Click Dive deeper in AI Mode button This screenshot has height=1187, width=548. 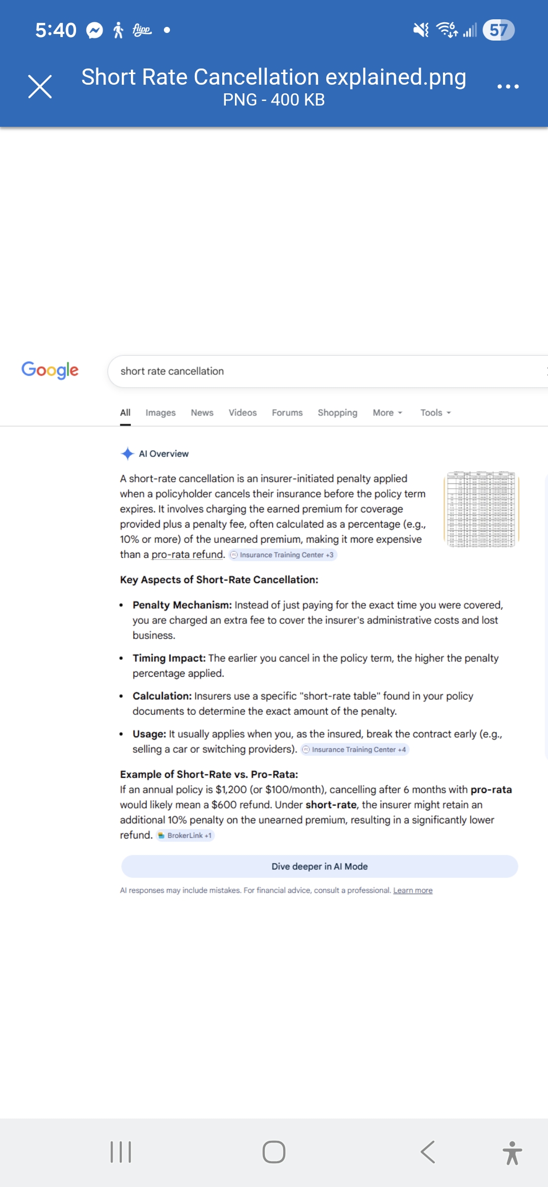(x=319, y=866)
